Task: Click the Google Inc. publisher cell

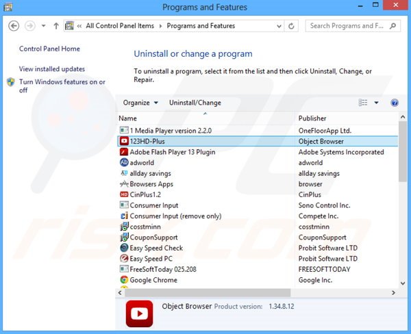Action: 315,280
